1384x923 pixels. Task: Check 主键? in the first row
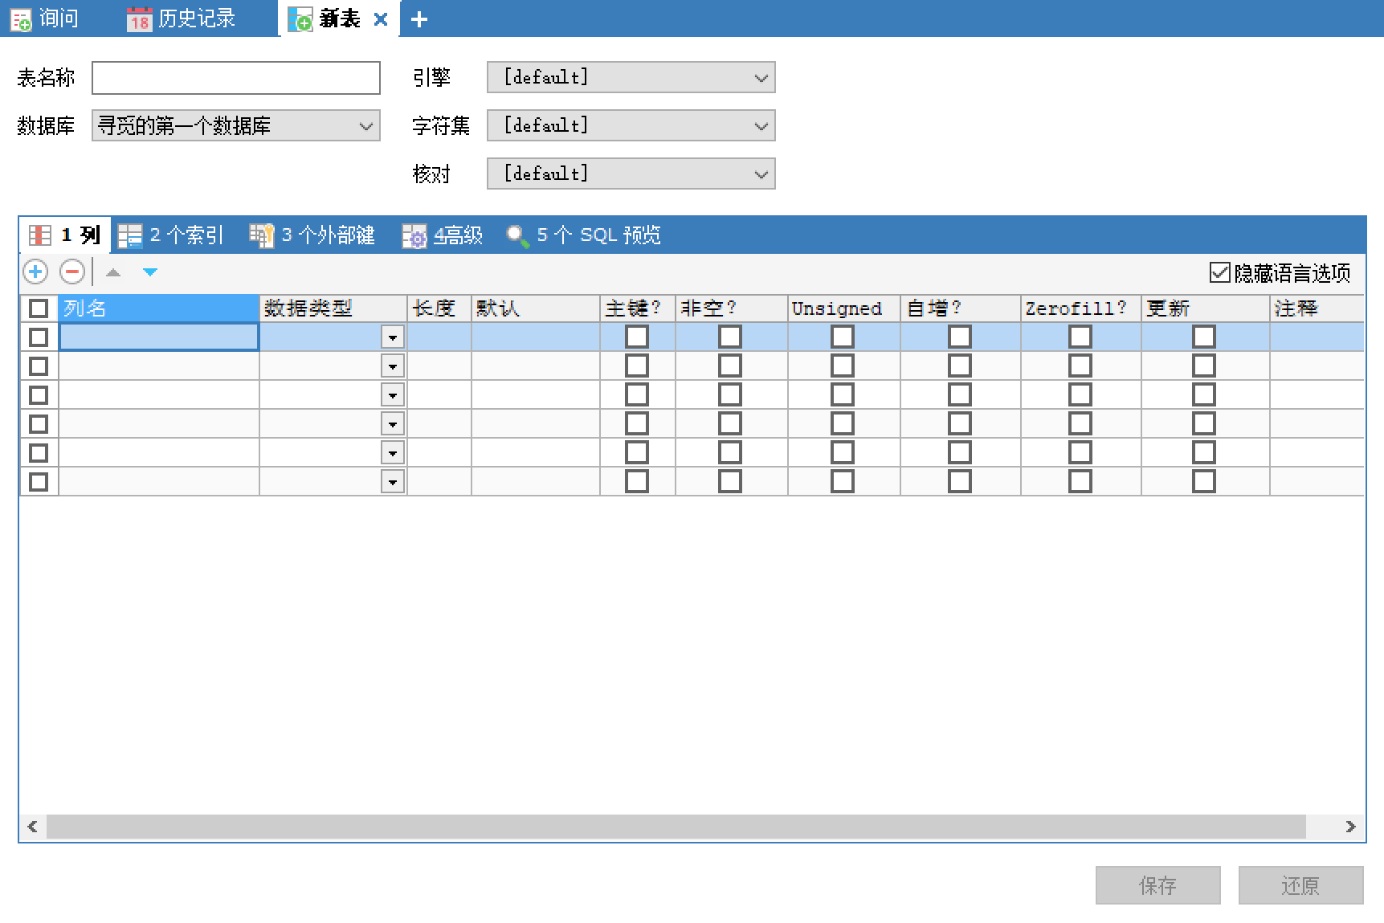point(637,337)
